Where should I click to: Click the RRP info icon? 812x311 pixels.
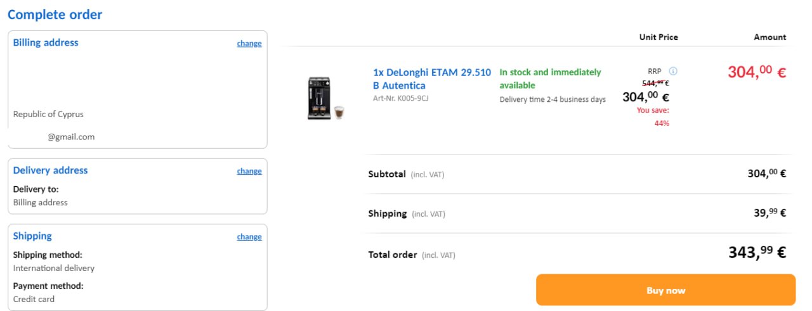673,72
